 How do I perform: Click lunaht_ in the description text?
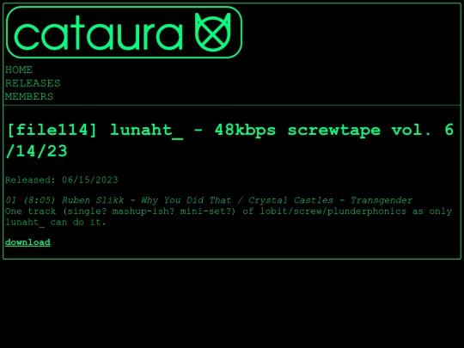(x=25, y=223)
